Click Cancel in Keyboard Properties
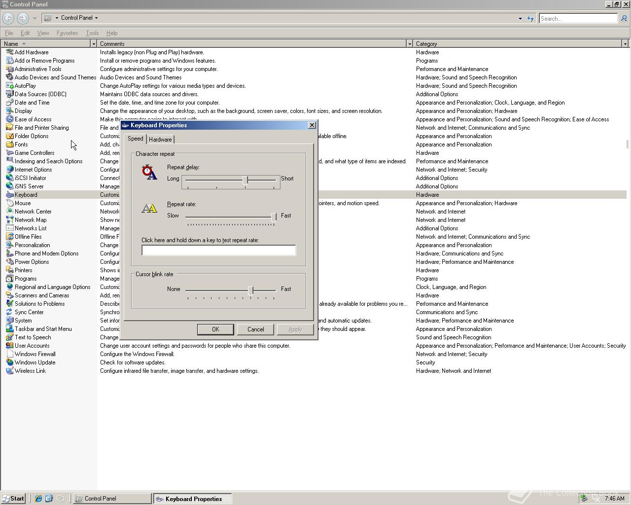This screenshot has width=631, height=505. (255, 329)
